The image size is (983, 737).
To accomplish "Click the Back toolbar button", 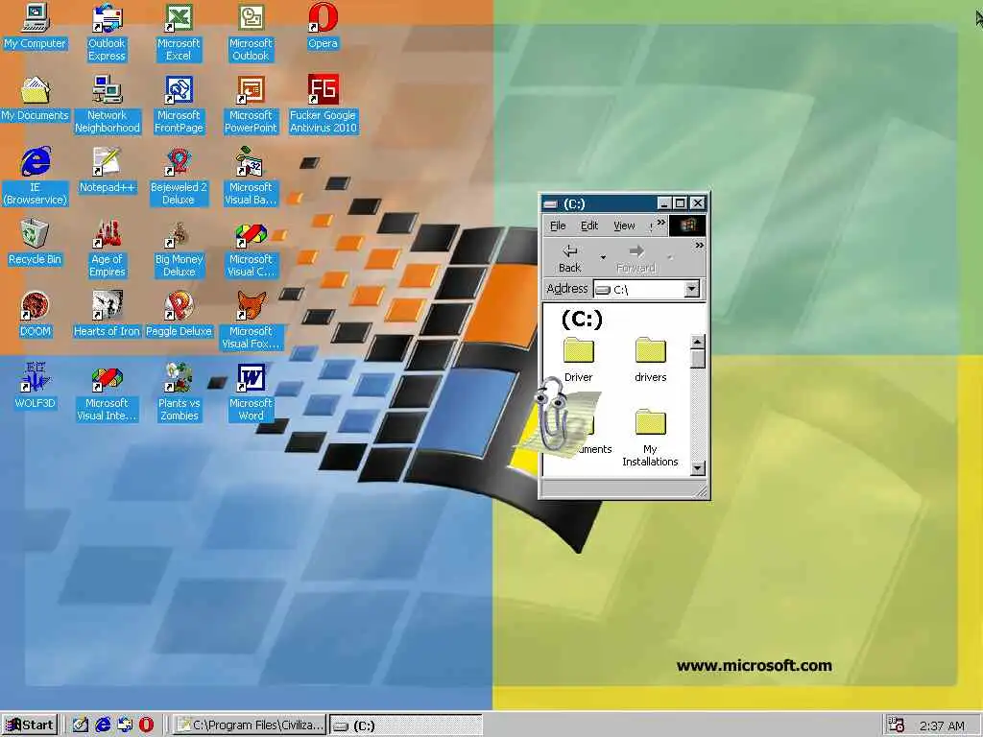I will (569, 258).
